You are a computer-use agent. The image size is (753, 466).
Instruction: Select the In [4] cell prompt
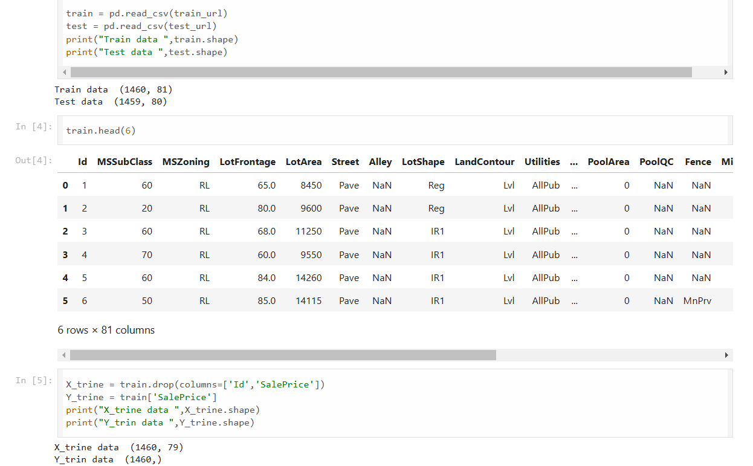point(34,126)
